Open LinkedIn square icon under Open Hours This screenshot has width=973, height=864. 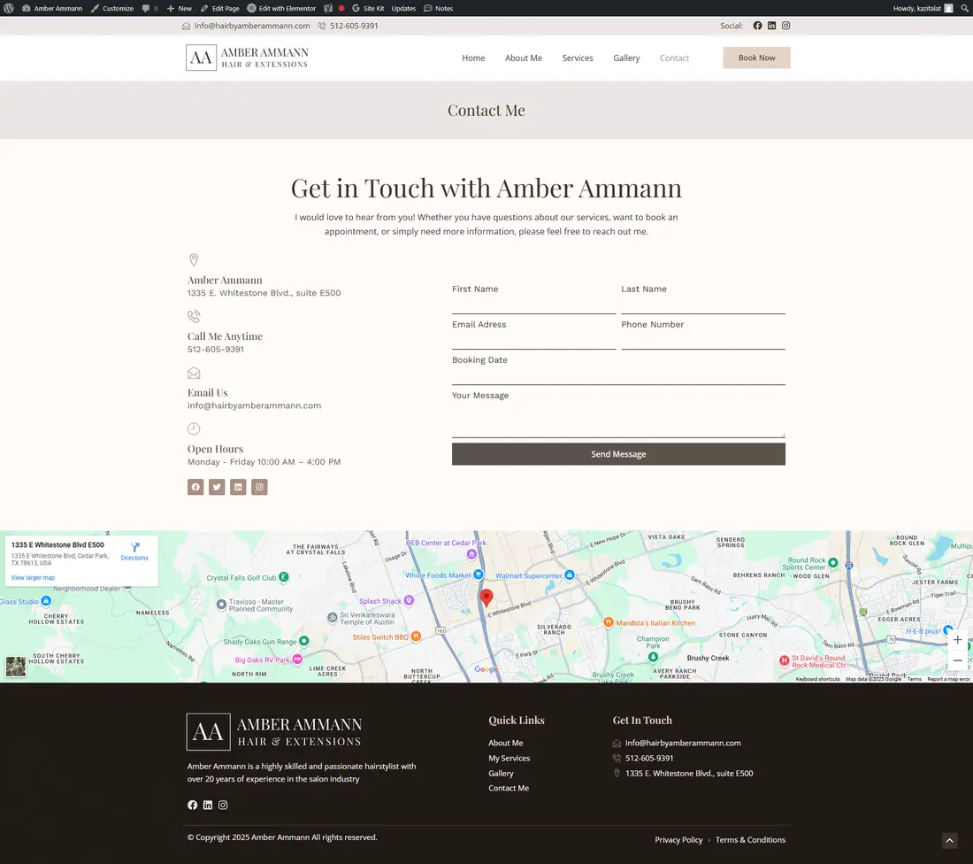[x=238, y=487]
